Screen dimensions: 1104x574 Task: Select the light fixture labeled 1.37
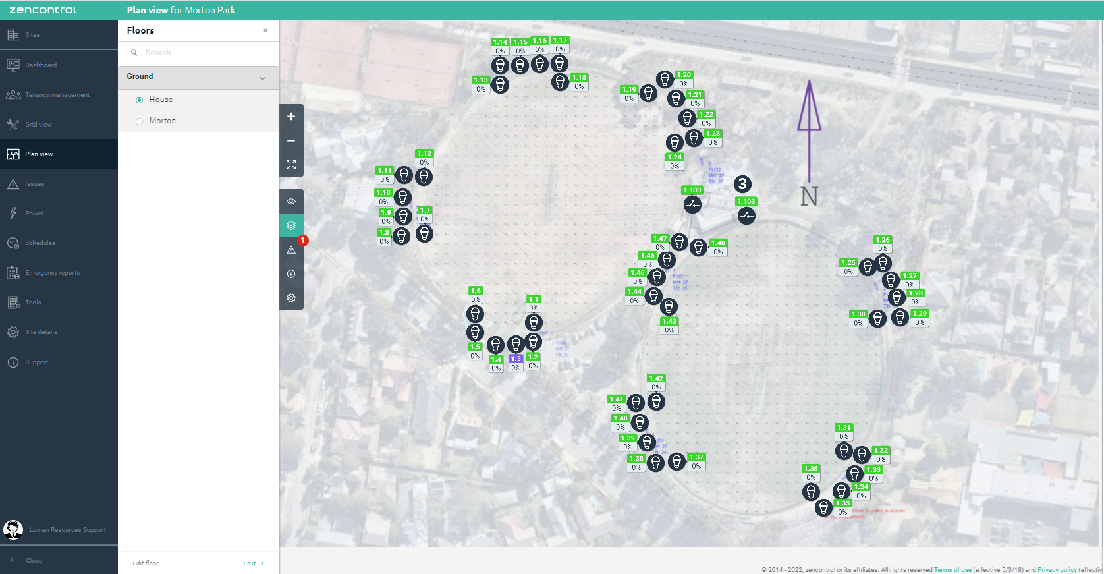[x=676, y=461]
